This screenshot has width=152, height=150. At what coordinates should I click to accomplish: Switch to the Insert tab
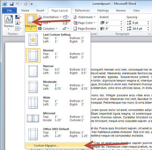pos(40,10)
